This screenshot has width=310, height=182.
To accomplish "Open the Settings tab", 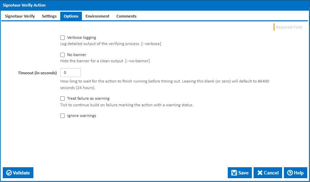I will (49, 16).
